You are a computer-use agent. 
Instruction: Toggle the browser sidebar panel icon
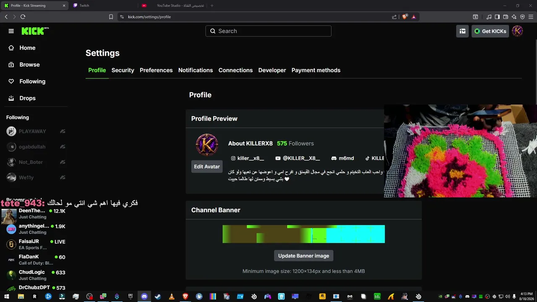click(497, 17)
